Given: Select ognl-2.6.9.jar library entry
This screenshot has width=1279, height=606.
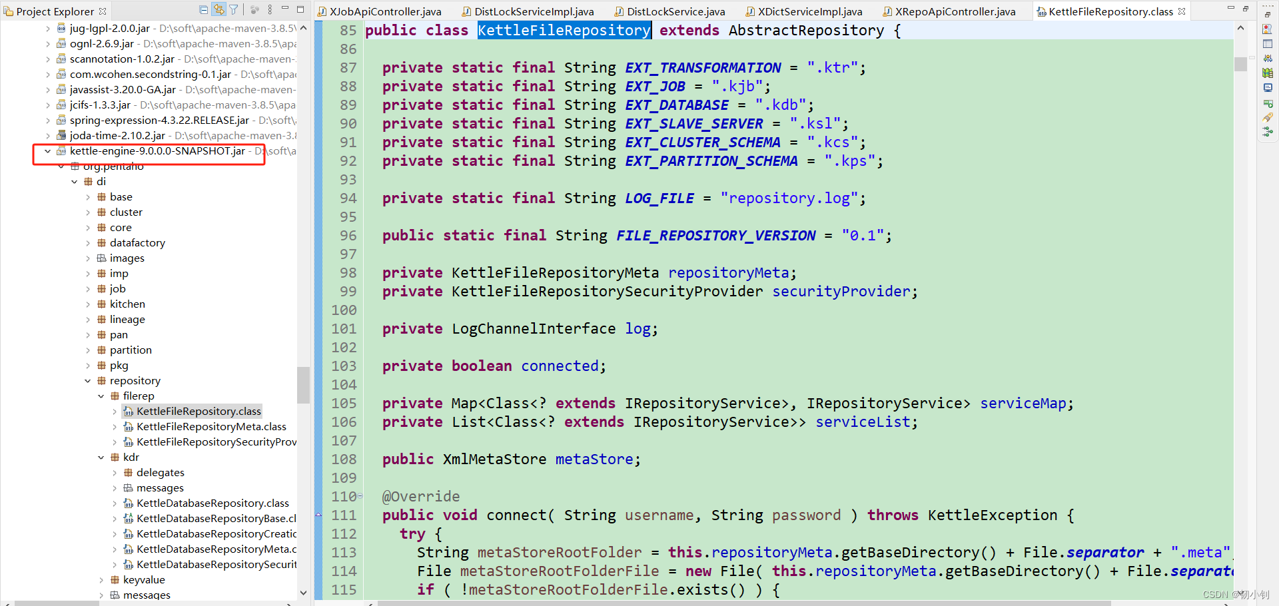Looking at the screenshot, I should pos(102,44).
